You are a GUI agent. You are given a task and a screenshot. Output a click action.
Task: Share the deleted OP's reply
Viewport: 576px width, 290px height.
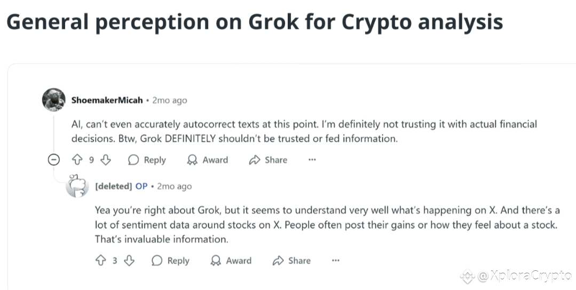pos(291,261)
